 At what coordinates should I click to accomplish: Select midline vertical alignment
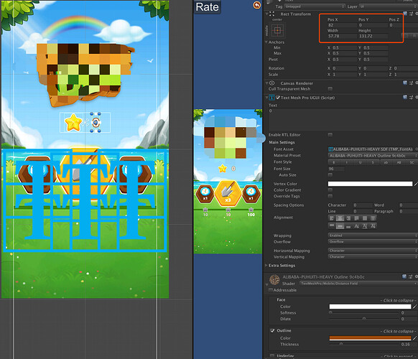[x=365, y=226]
